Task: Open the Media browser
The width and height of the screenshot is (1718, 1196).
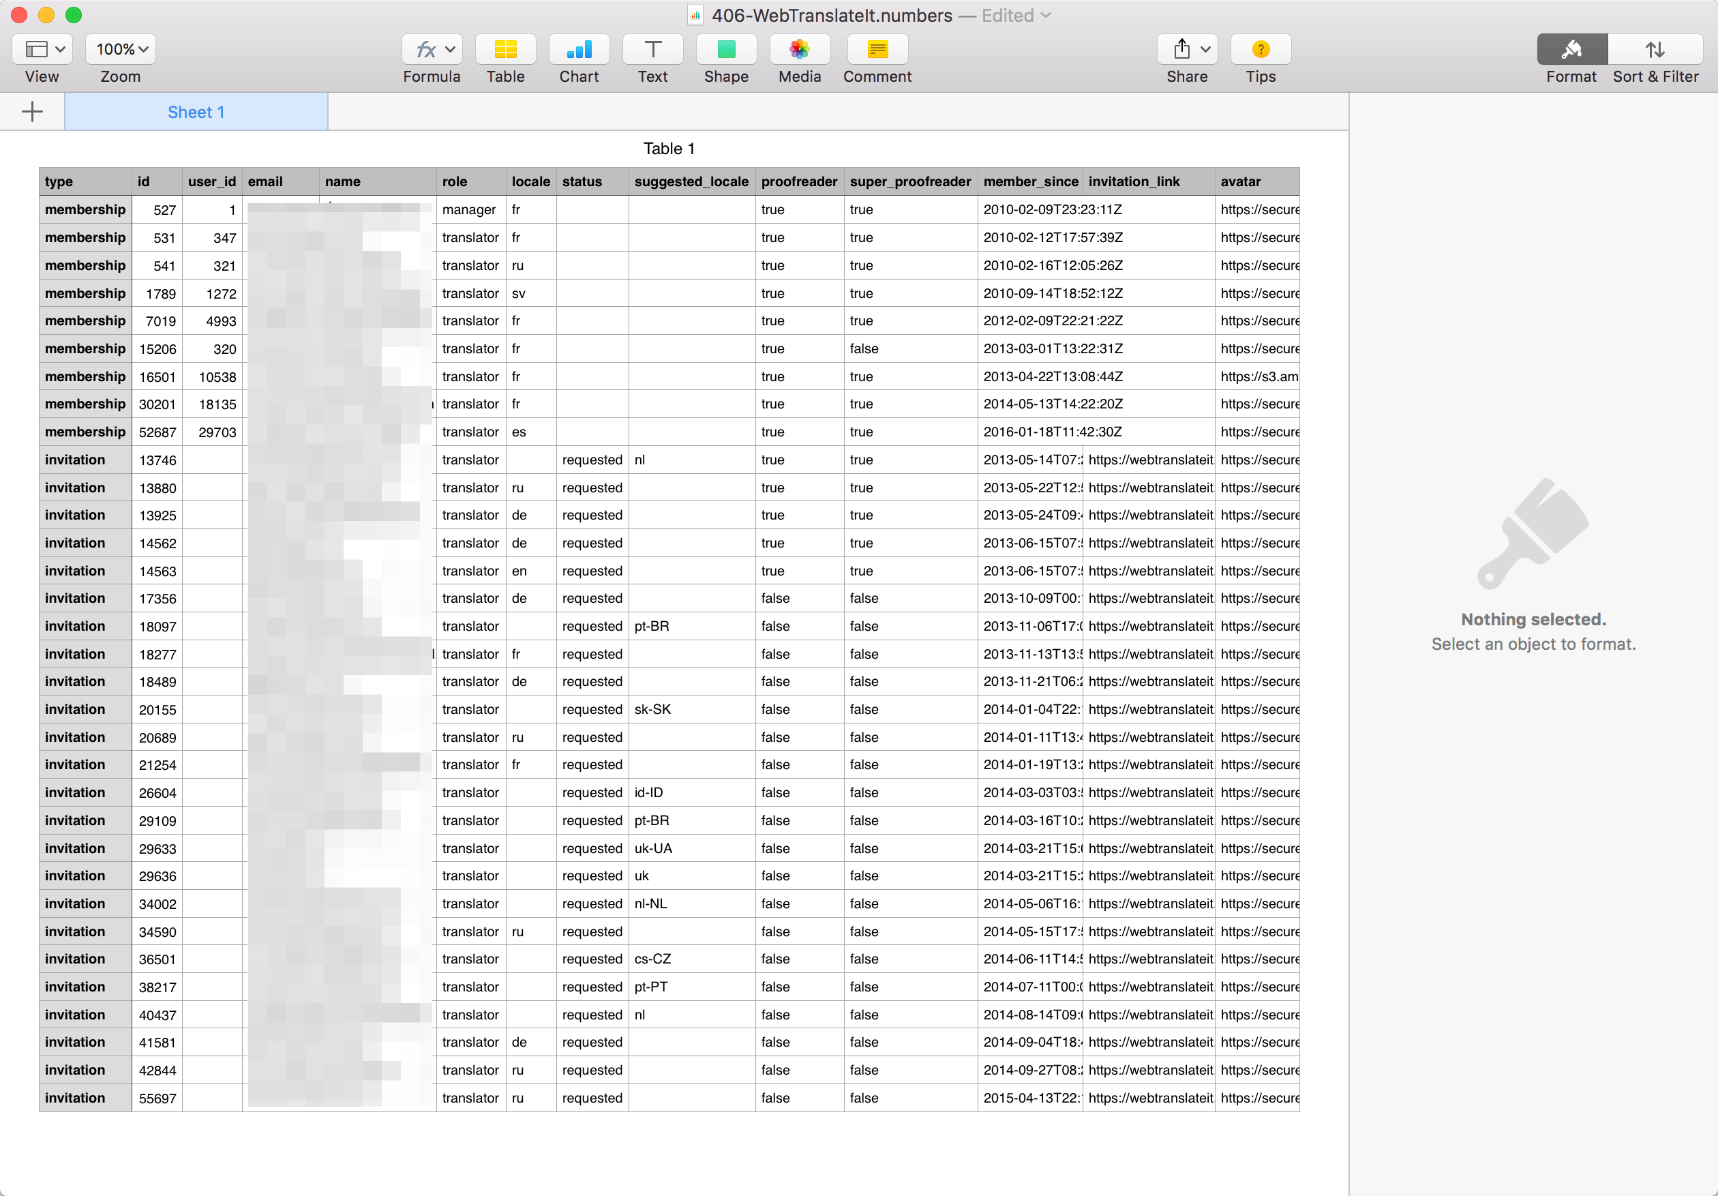Action: (798, 49)
